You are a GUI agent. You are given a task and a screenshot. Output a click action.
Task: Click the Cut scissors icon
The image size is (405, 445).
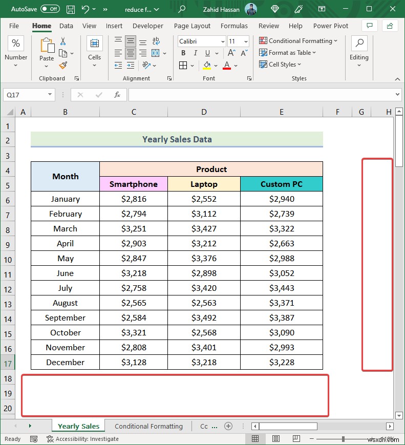tap(63, 41)
